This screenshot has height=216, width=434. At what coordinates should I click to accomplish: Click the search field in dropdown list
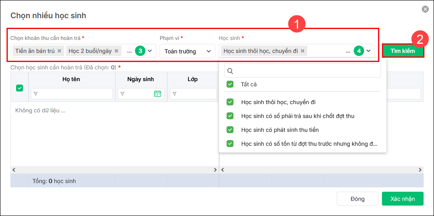(x=303, y=71)
